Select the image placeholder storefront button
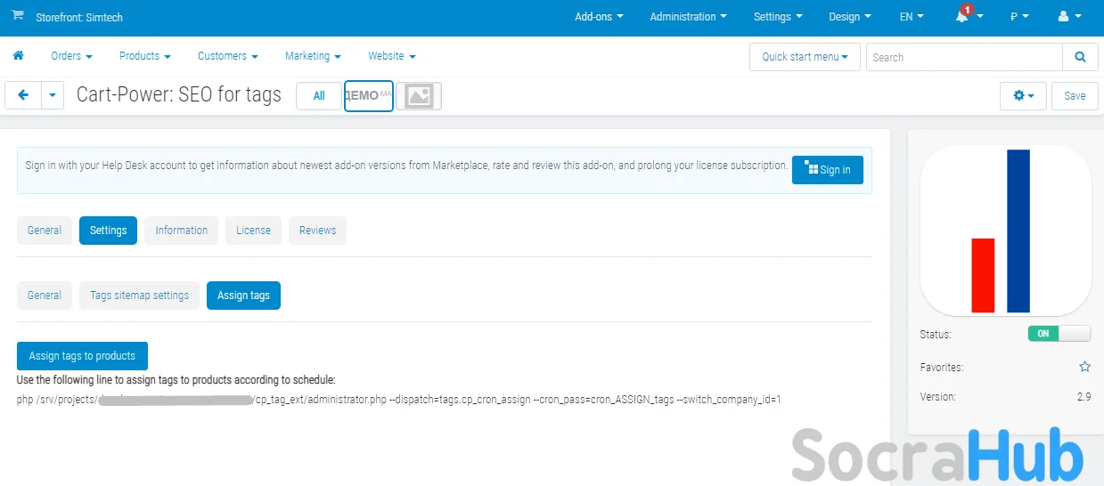The width and height of the screenshot is (1104, 486). [x=419, y=96]
